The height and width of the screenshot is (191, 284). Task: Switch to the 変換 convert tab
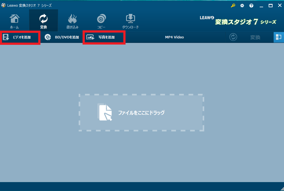[44, 21]
